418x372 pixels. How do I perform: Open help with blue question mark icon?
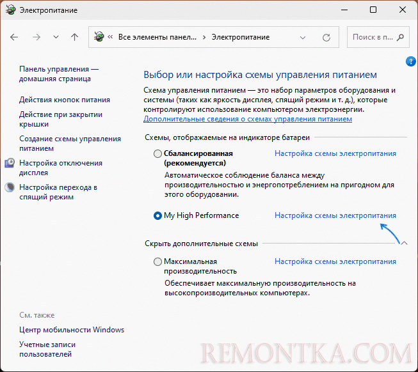pyautogui.click(x=410, y=61)
